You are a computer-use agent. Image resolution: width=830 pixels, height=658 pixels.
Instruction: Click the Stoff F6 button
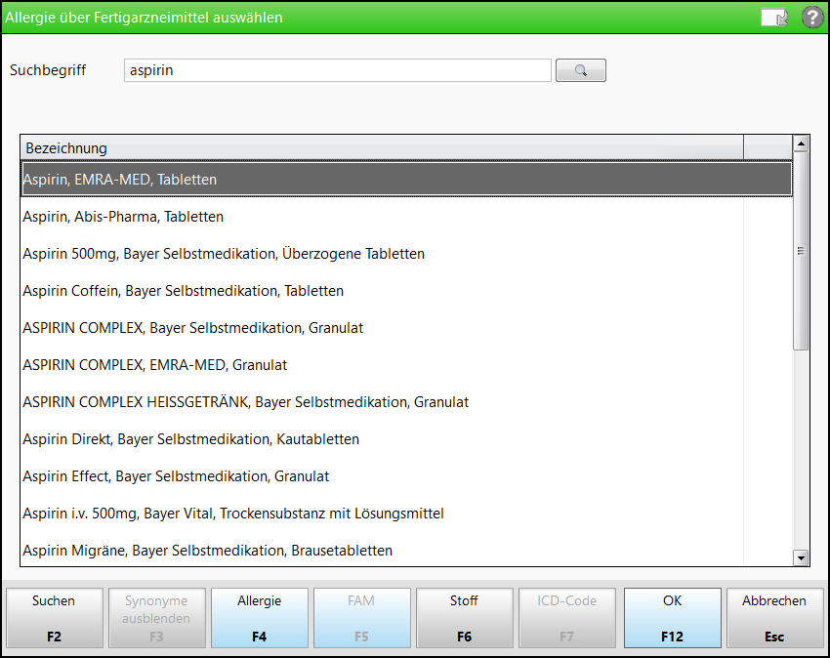pos(464,618)
